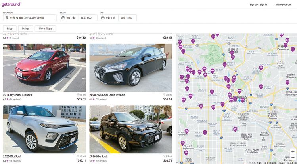The image size is (297, 164).
Task: Open the black 2014 Kia Soul photo
Action: [130, 129]
